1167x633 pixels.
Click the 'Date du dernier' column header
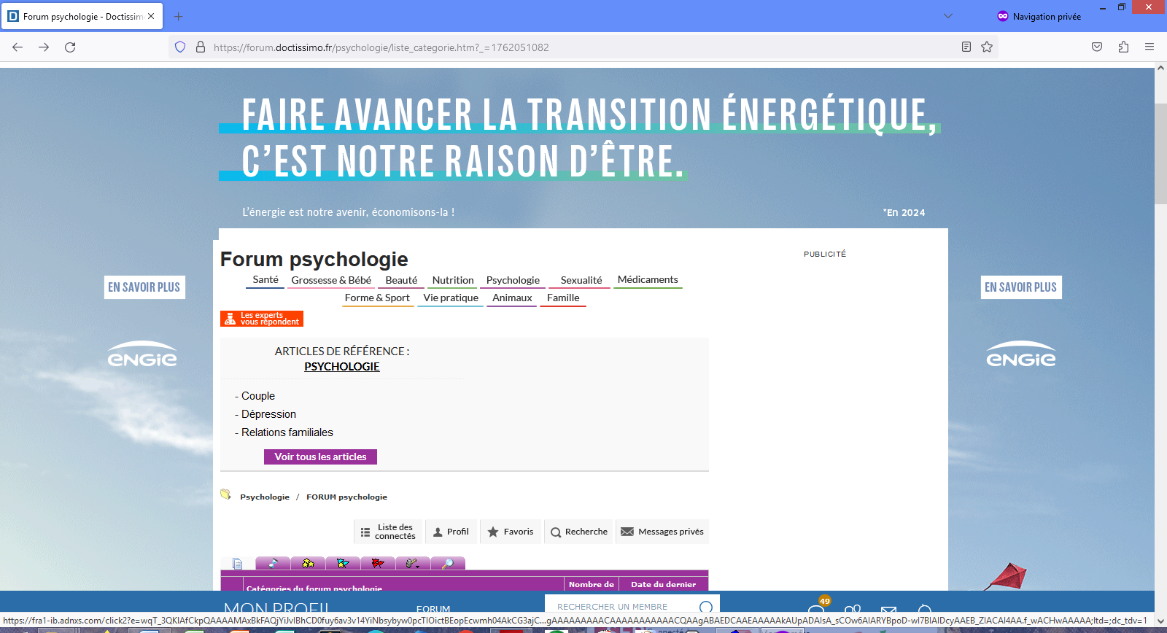[663, 584]
